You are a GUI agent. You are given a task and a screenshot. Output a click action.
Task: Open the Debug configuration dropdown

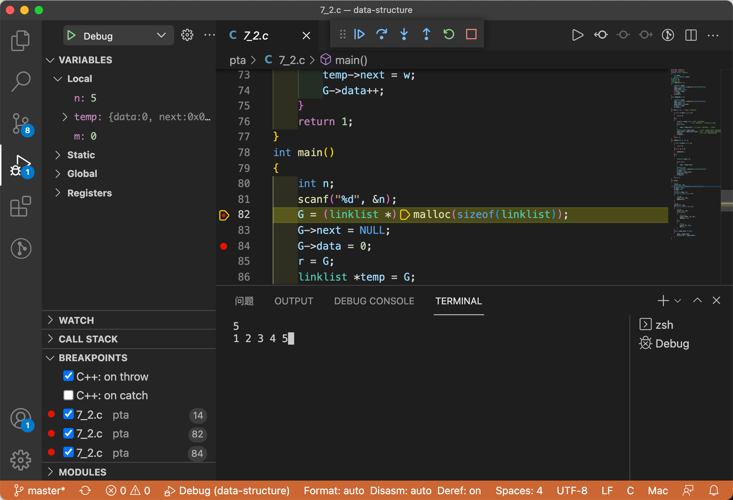pyautogui.click(x=161, y=36)
